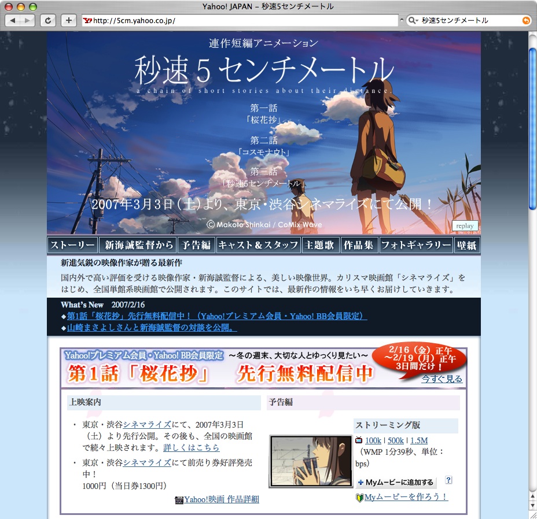The width and height of the screenshot is (537, 519).
Task: Click the ストリーミング版 heading
Action: point(388,425)
